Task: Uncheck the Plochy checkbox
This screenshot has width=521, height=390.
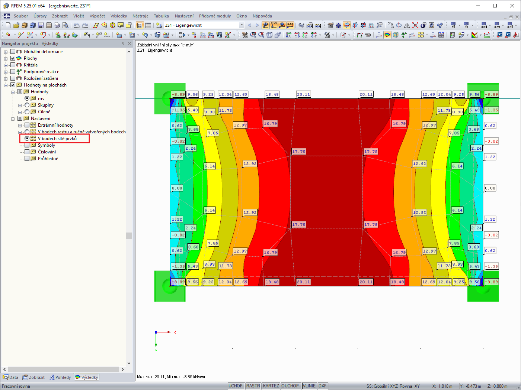Action: [13, 58]
